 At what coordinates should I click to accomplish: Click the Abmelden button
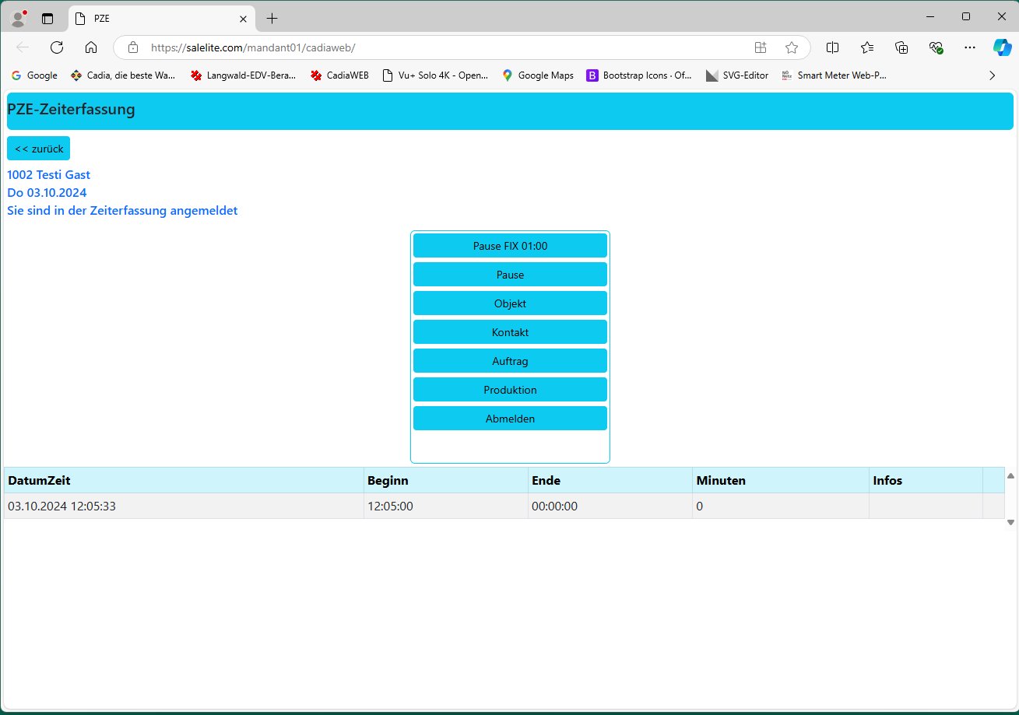click(510, 419)
